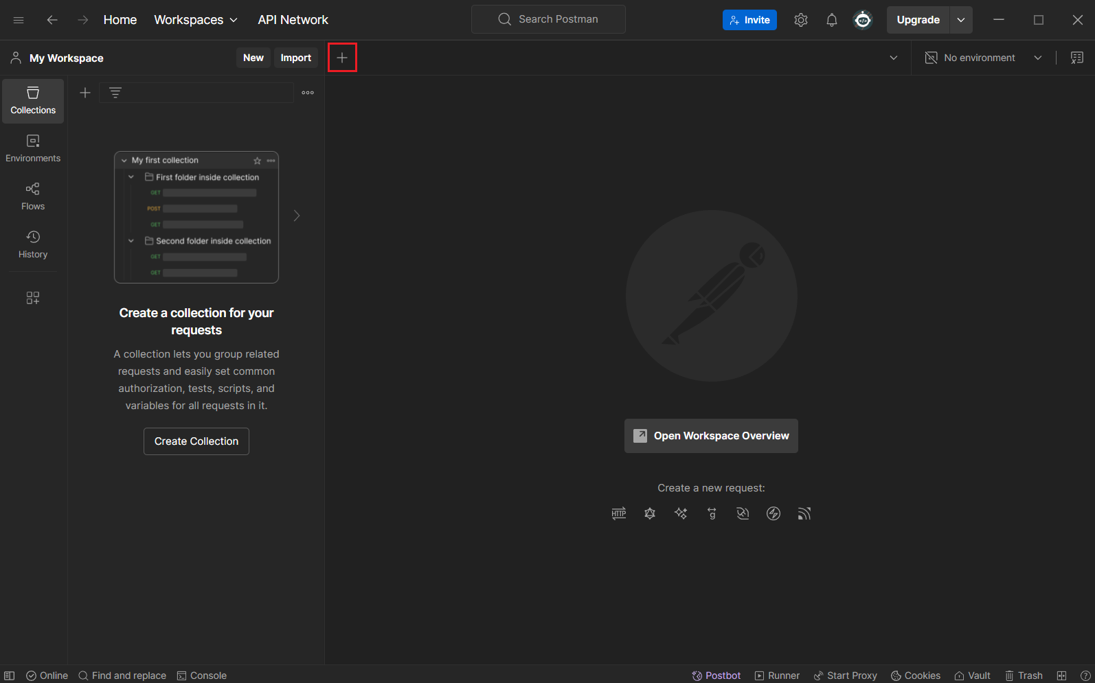Image resolution: width=1095 pixels, height=683 pixels.
Task: Go forward with the forward arrow
Action: tap(82, 20)
